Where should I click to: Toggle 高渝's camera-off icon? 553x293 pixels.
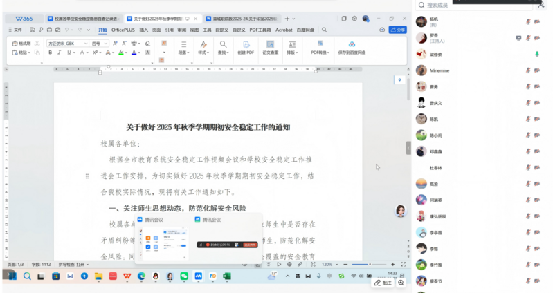[x=537, y=184]
